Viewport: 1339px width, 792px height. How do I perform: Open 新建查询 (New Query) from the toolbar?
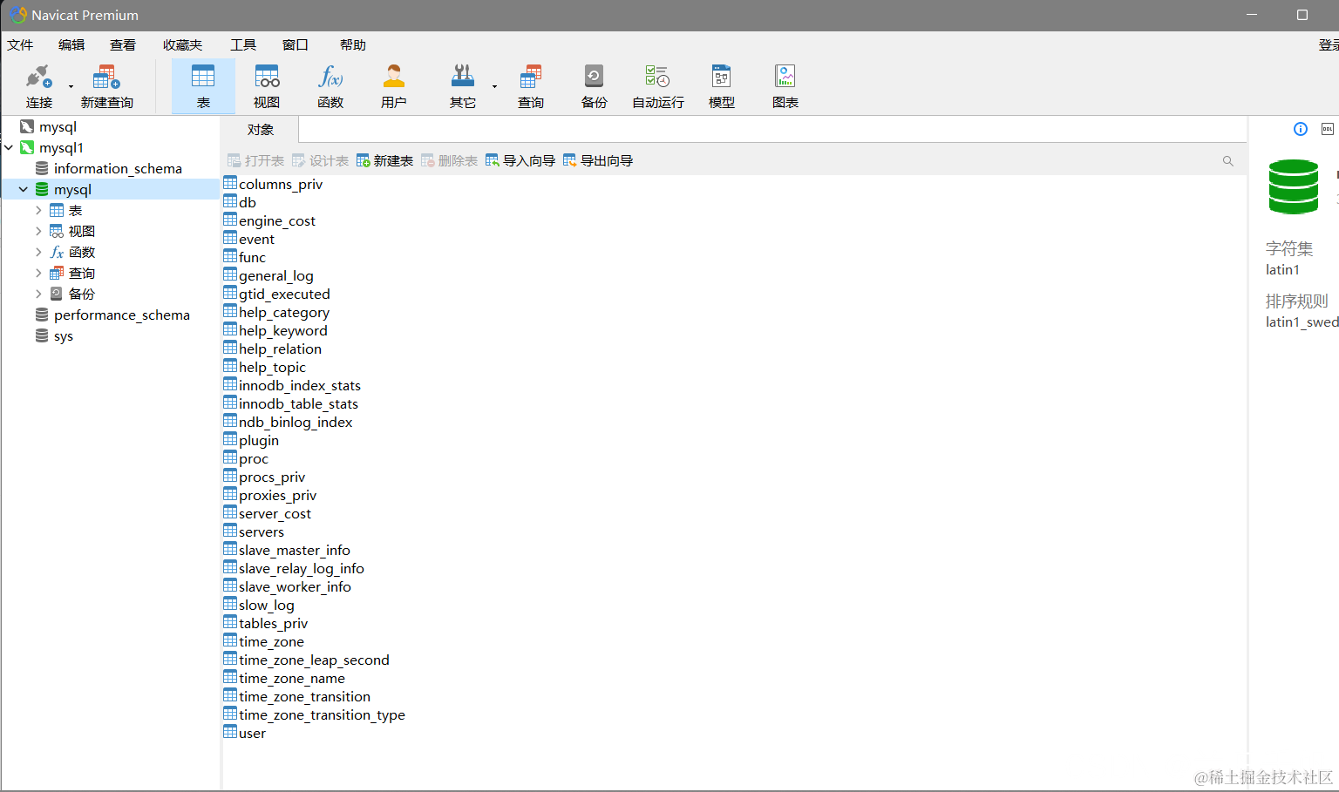click(x=106, y=86)
